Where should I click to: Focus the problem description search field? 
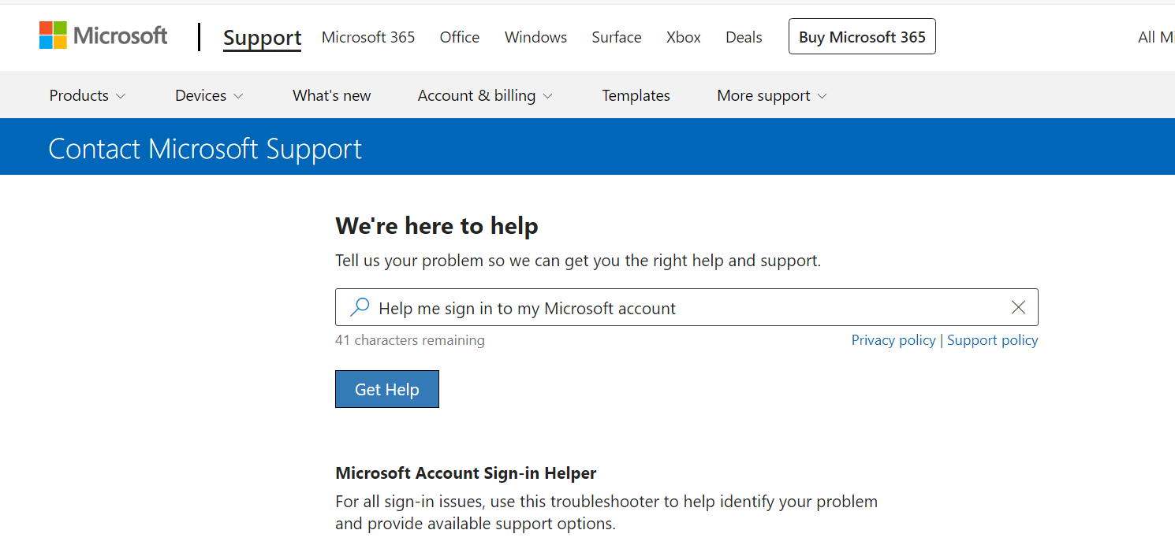pos(687,307)
